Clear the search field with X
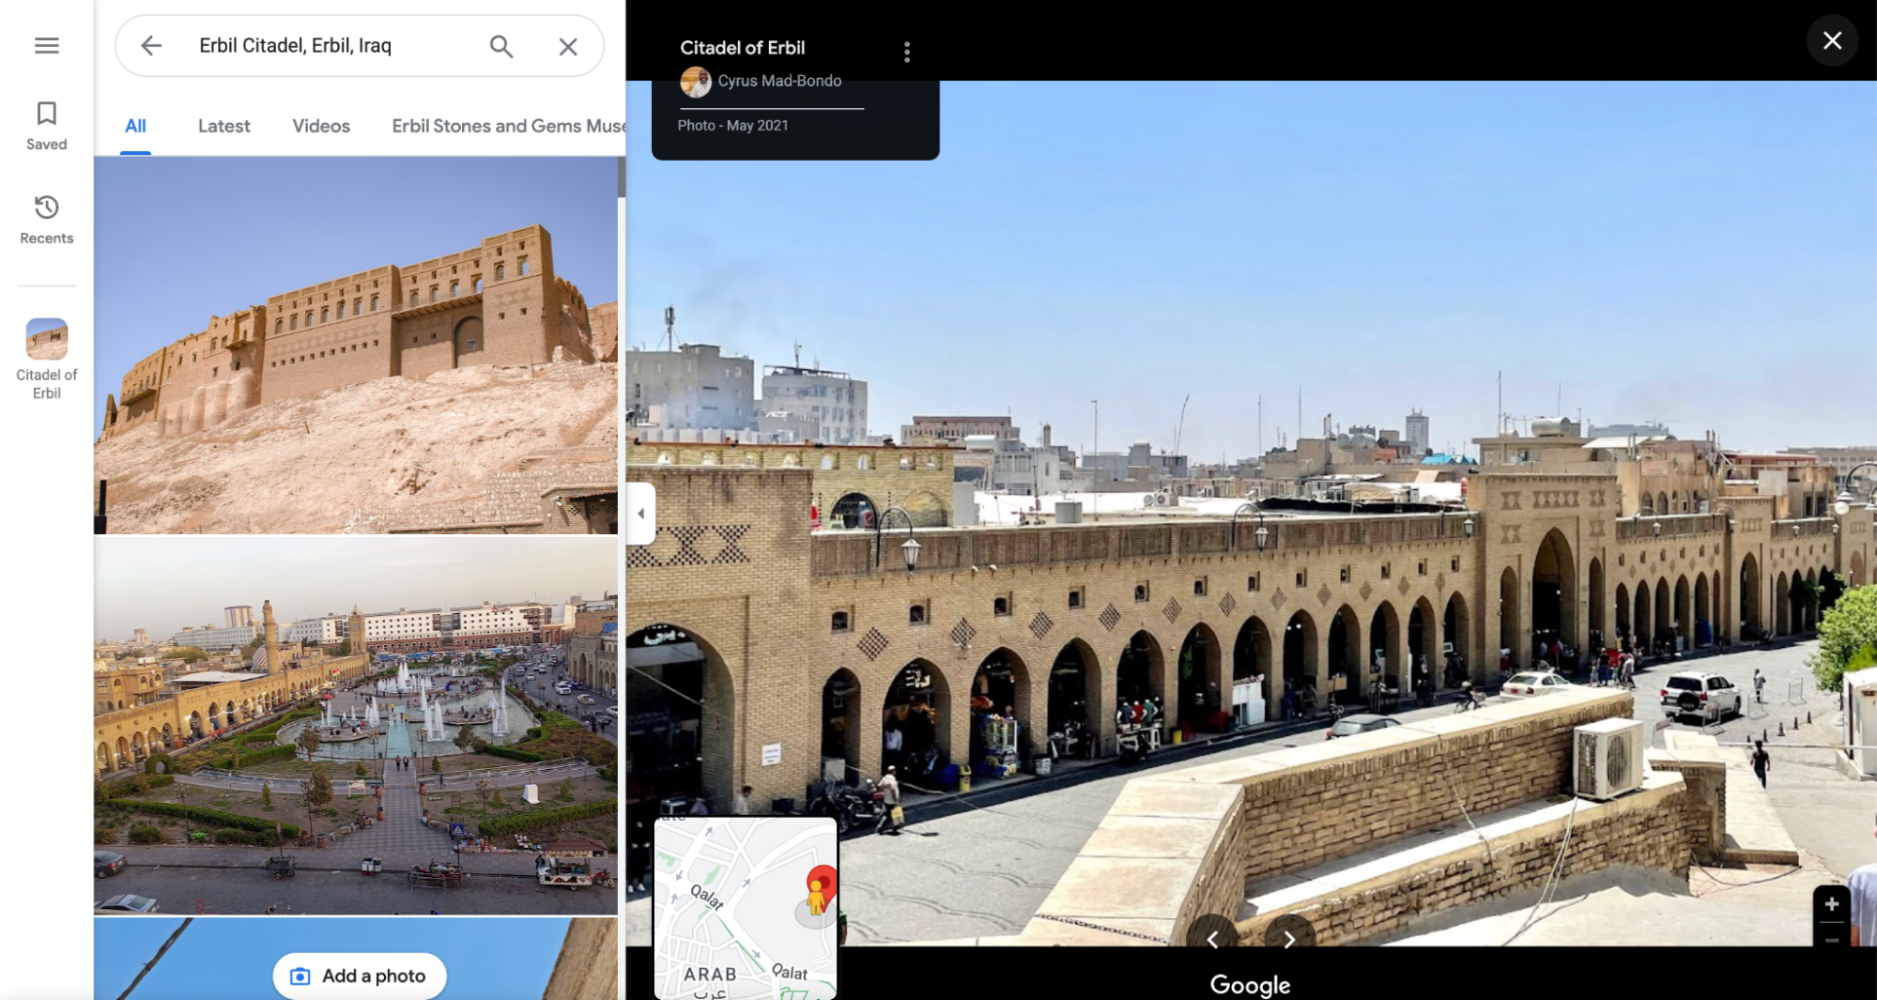Image resolution: width=1877 pixels, height=1000 pixels. coord(567,46)
